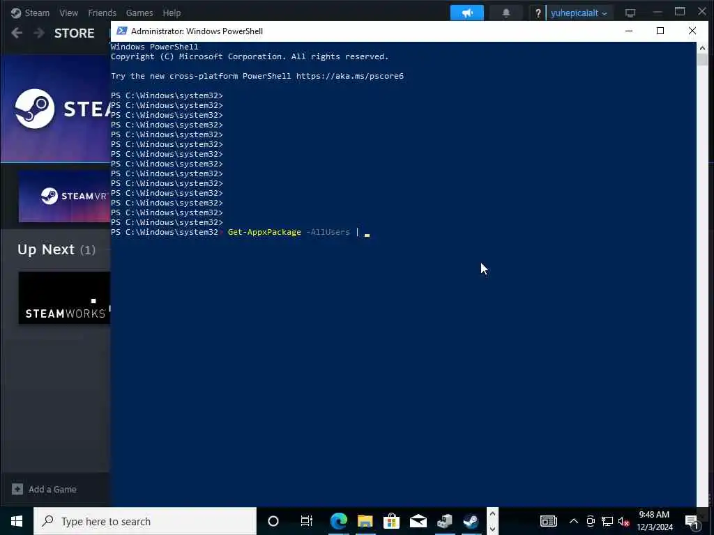Open Steam notifications bell
Image resolution: width=714 pixels, height=535 pixels.
506,13
